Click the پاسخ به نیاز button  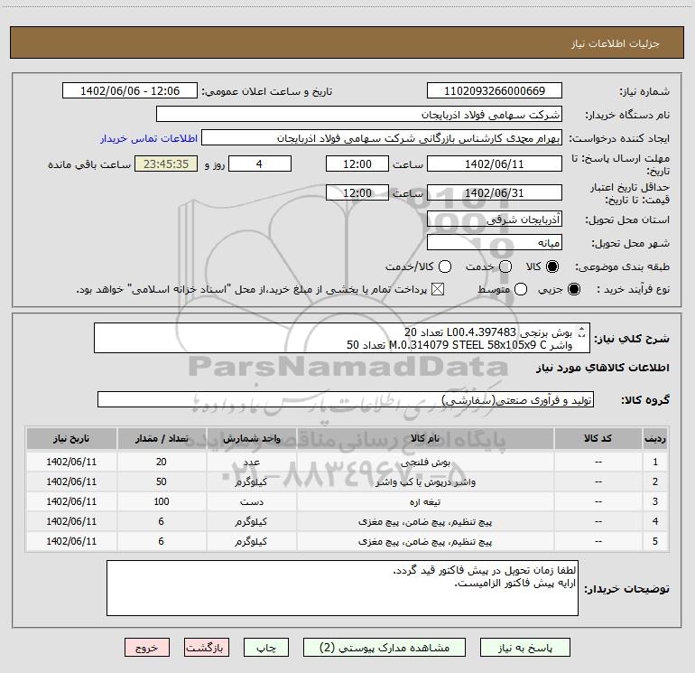pos(524,648)
